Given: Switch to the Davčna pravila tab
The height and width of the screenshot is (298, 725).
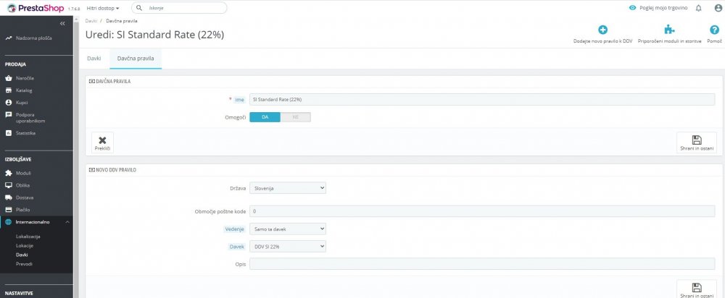Looking at the screenshot, I should [136, 59].
